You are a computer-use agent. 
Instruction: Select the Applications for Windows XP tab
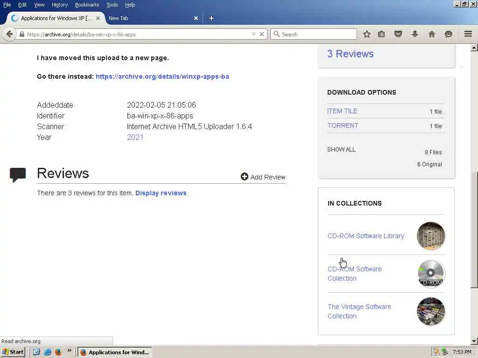pos(56,18)
